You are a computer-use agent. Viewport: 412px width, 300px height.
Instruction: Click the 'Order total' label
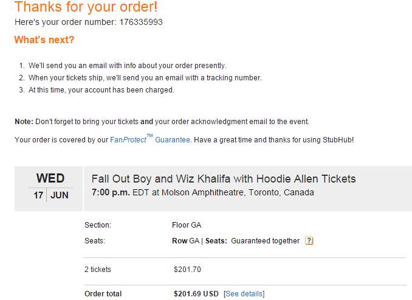(x=103, y=294)
